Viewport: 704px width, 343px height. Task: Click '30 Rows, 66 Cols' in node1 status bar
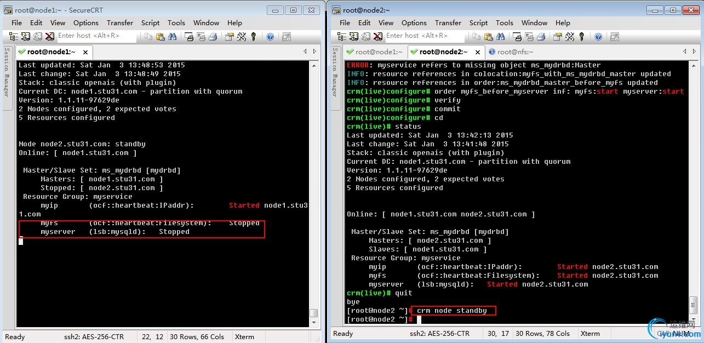tap(197, 336)
